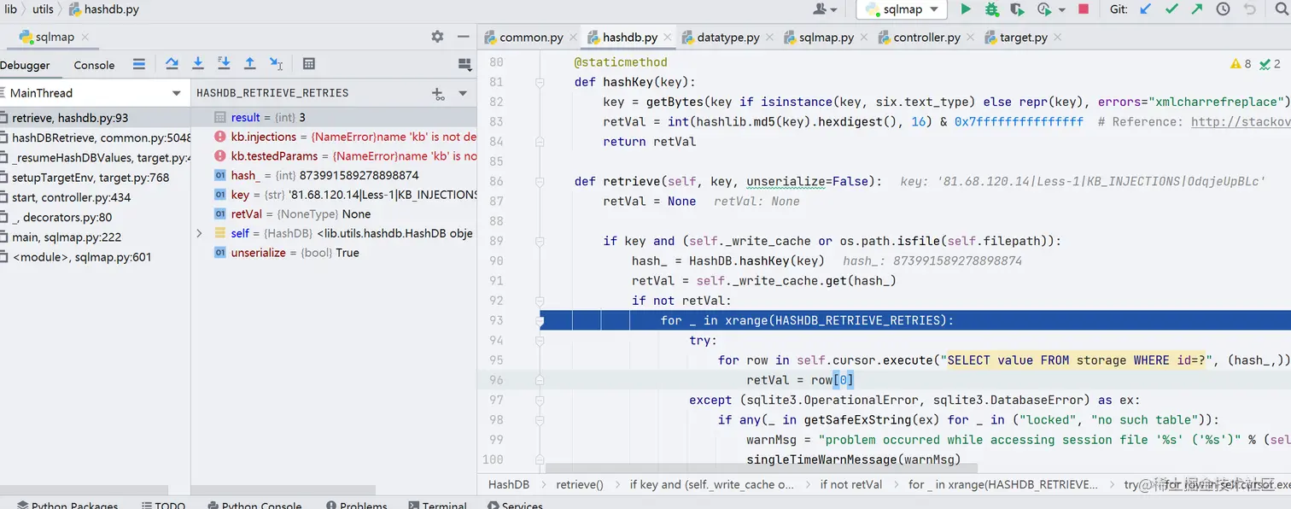Select frame start, controller.py:434

tap(95, 197)
